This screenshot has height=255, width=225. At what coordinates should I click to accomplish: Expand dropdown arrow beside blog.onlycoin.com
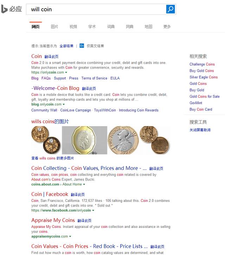pyautogui.click(x=64, y=104)
